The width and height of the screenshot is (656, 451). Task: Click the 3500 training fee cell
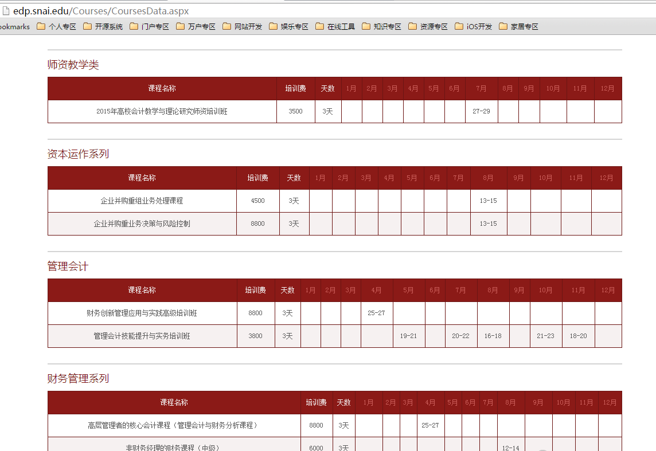(x=295, y=112)
